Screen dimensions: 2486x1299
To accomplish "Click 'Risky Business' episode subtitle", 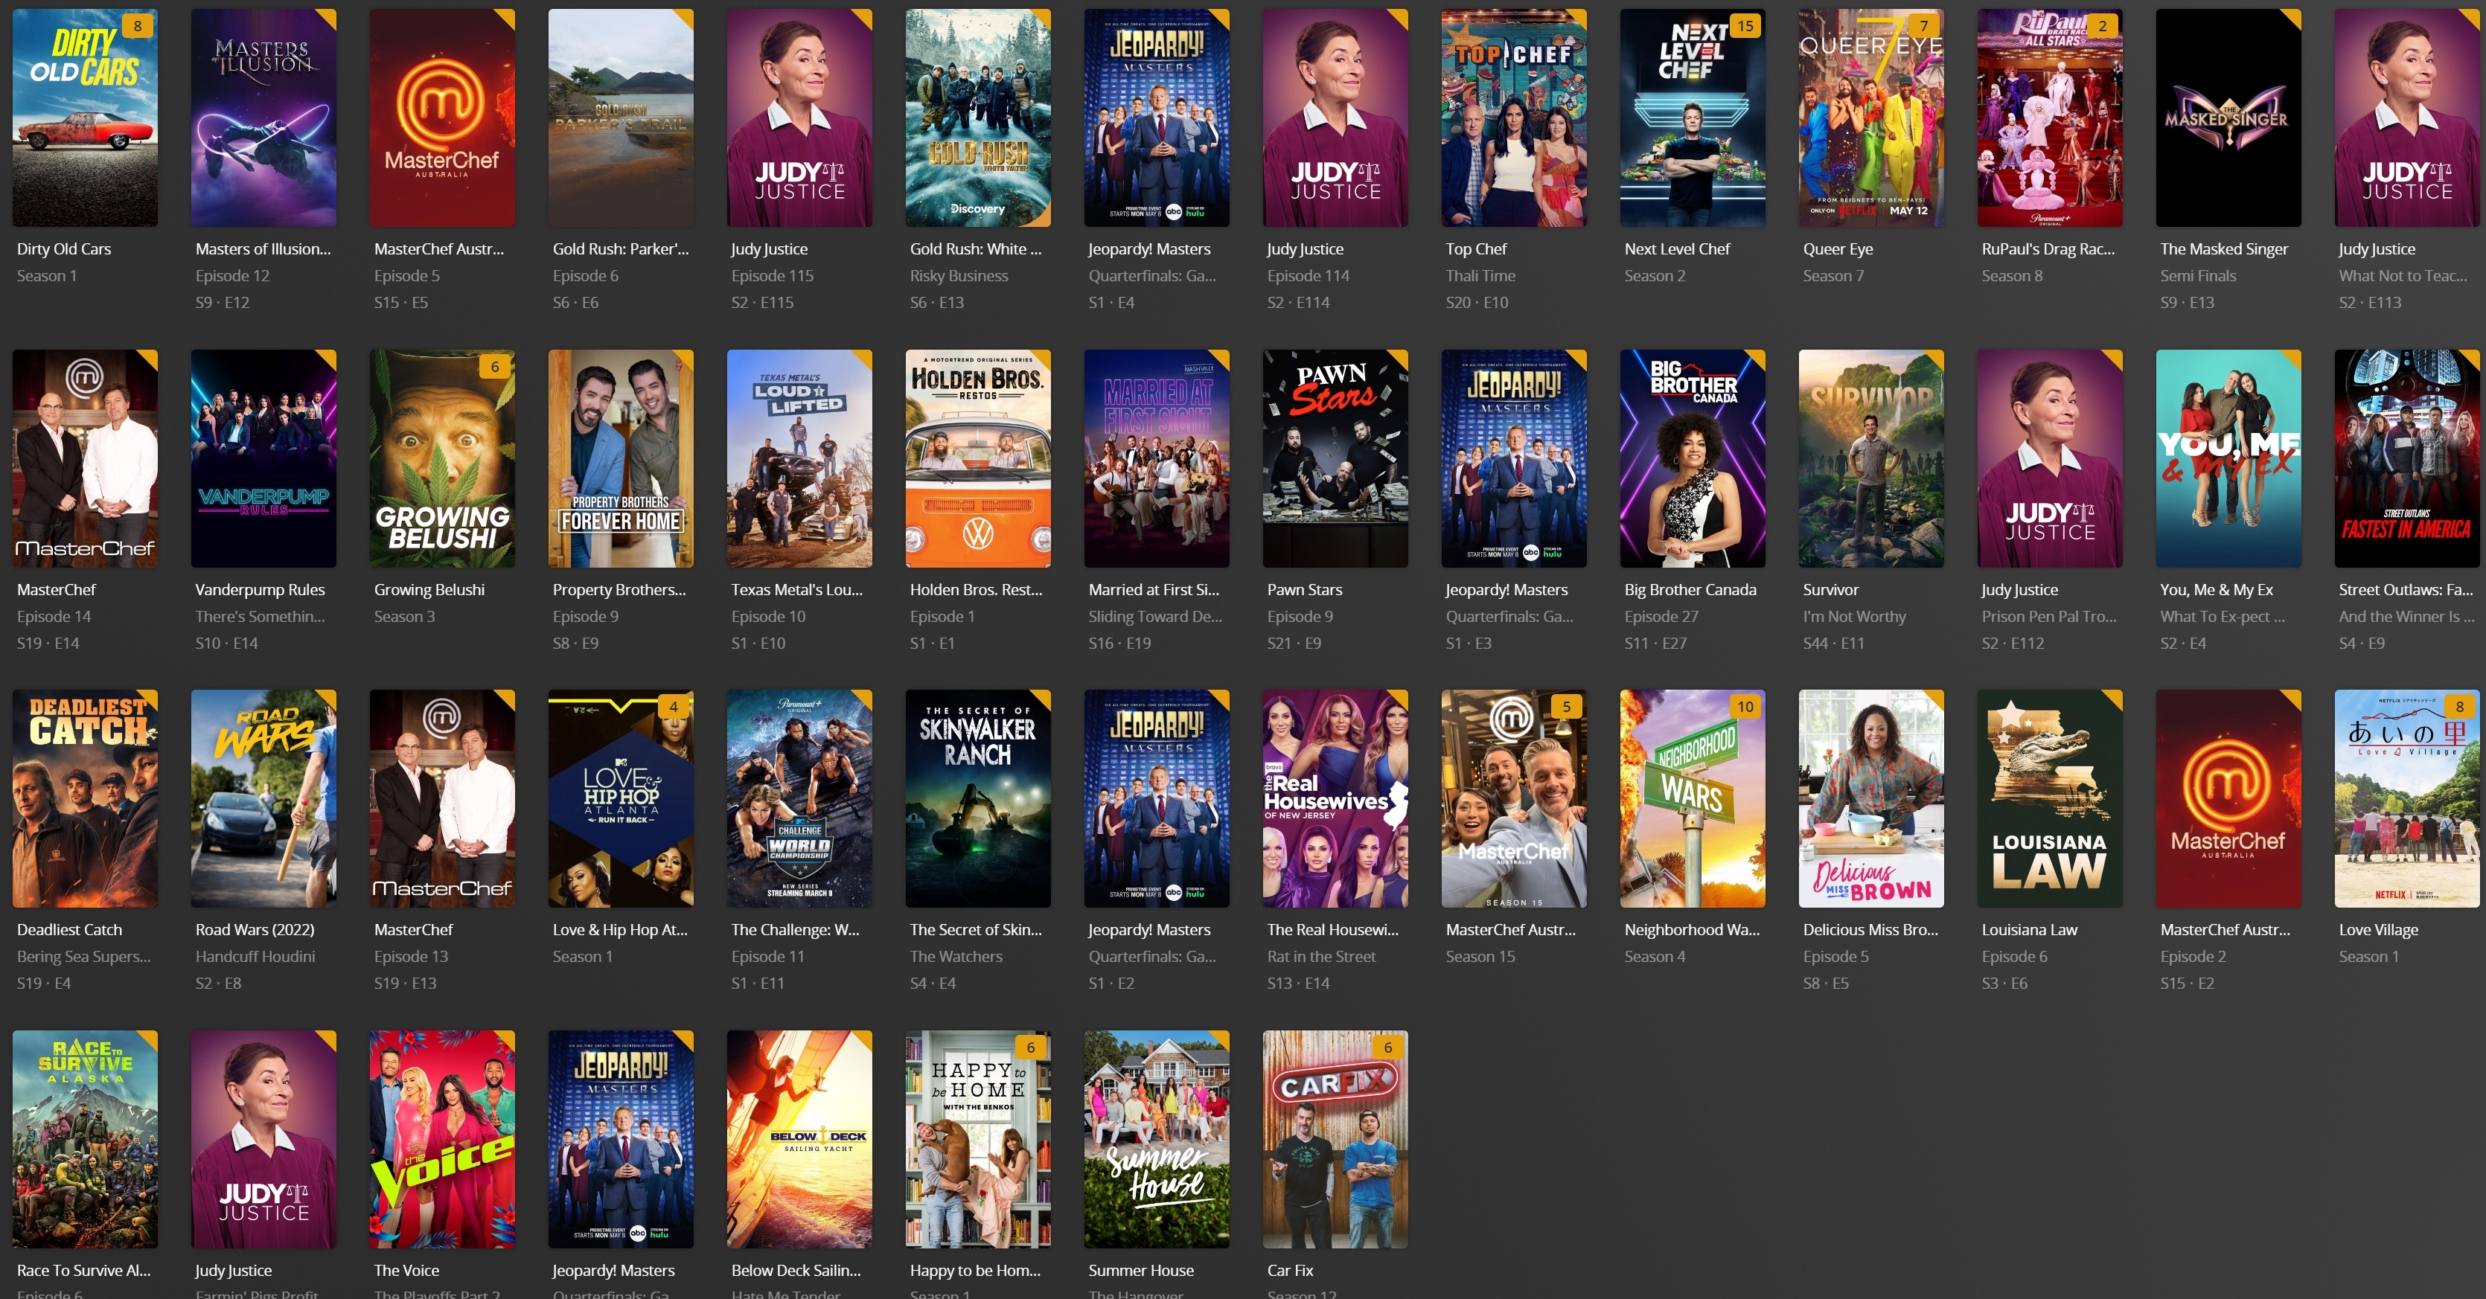I will [x=959, y=276].
